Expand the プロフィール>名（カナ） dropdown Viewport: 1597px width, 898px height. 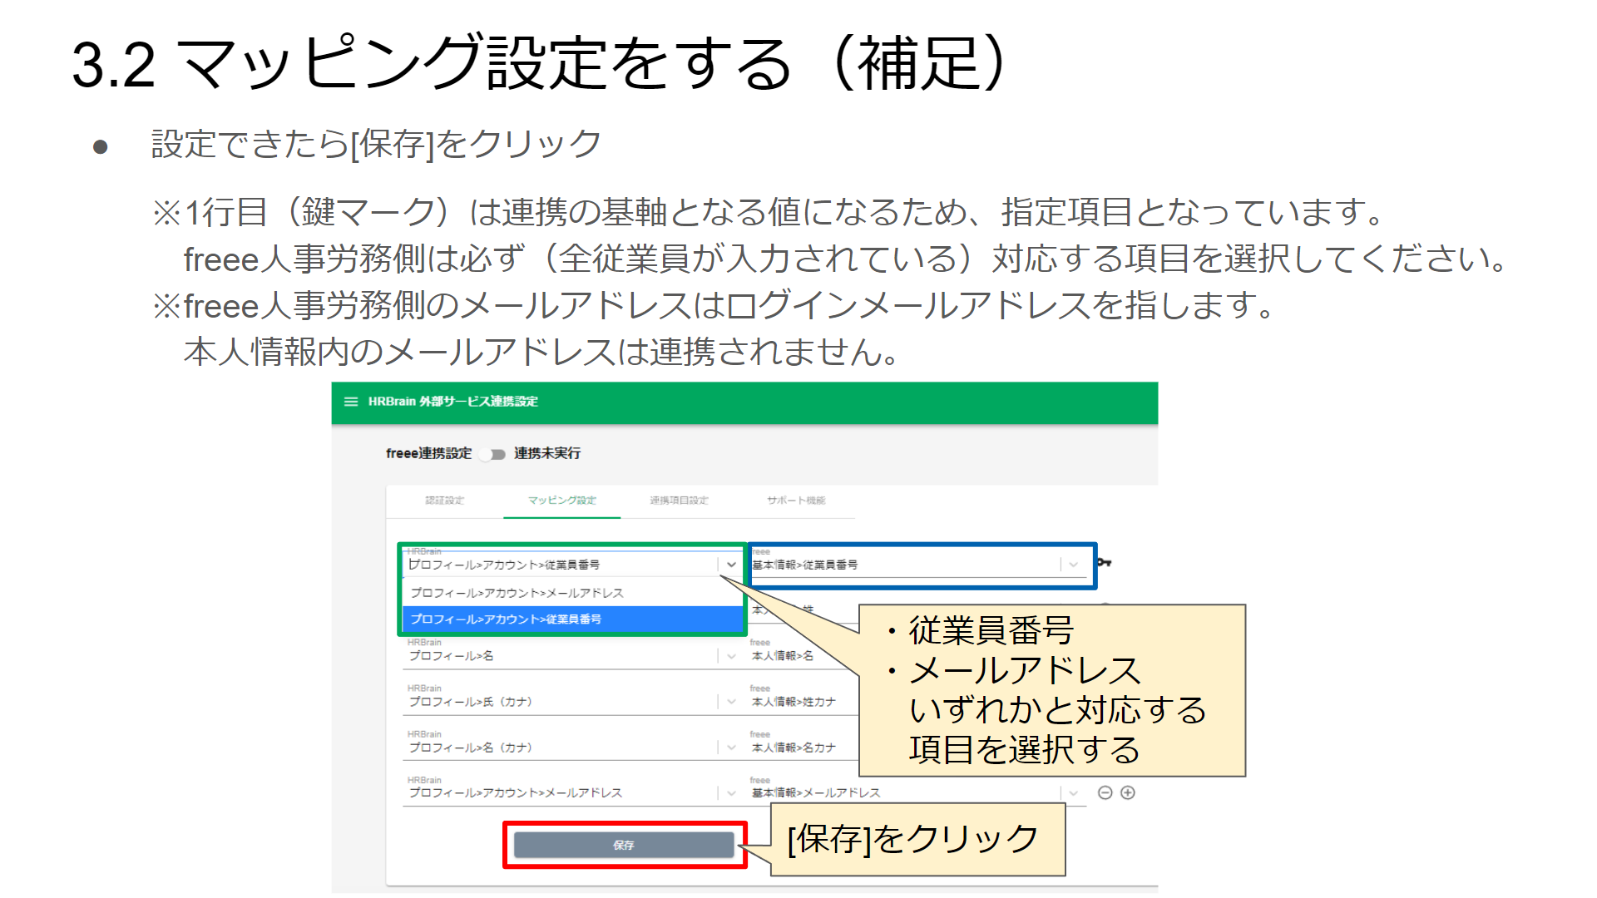pyautogui.click(x=731, y=748)
